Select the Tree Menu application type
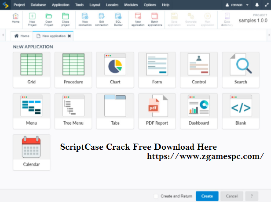The image size is (271, 202). [x=73, y=111]
